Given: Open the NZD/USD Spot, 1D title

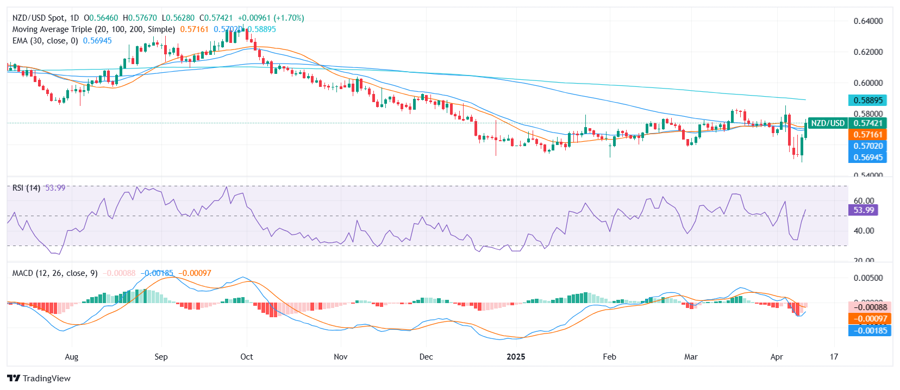Looking at the screenshot, I should 46,18.
